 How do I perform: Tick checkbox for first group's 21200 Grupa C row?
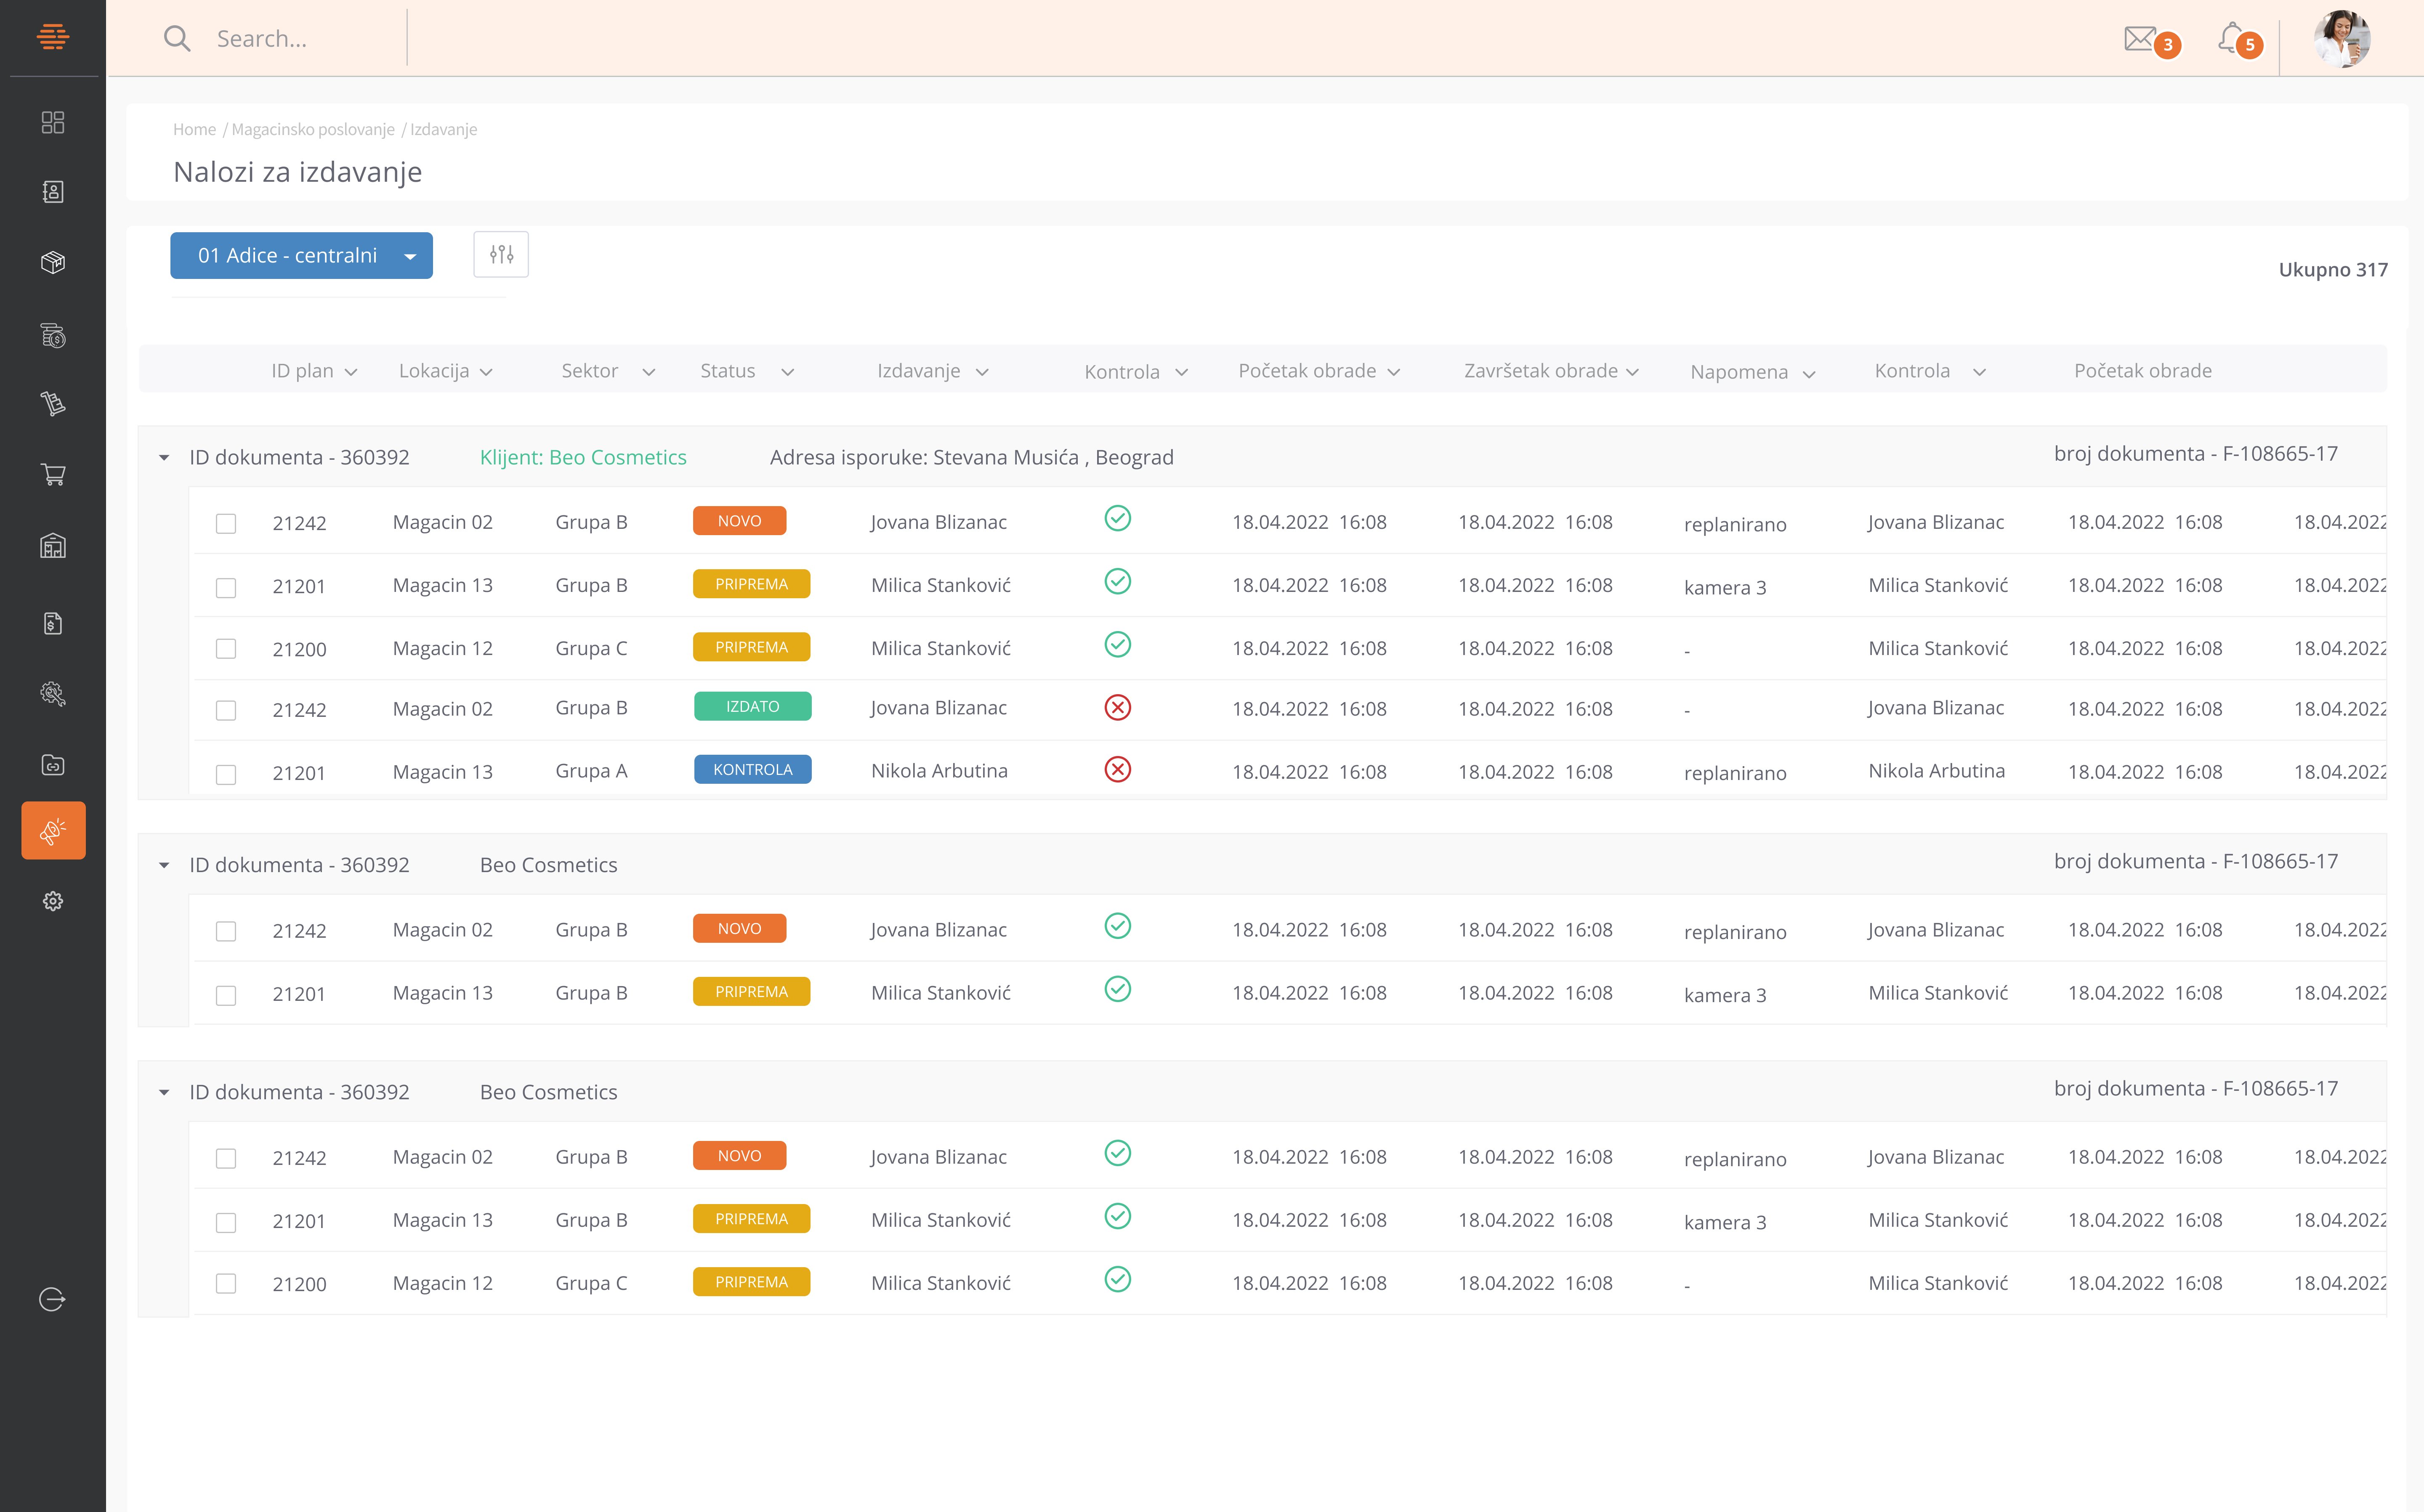coord(226,649)
